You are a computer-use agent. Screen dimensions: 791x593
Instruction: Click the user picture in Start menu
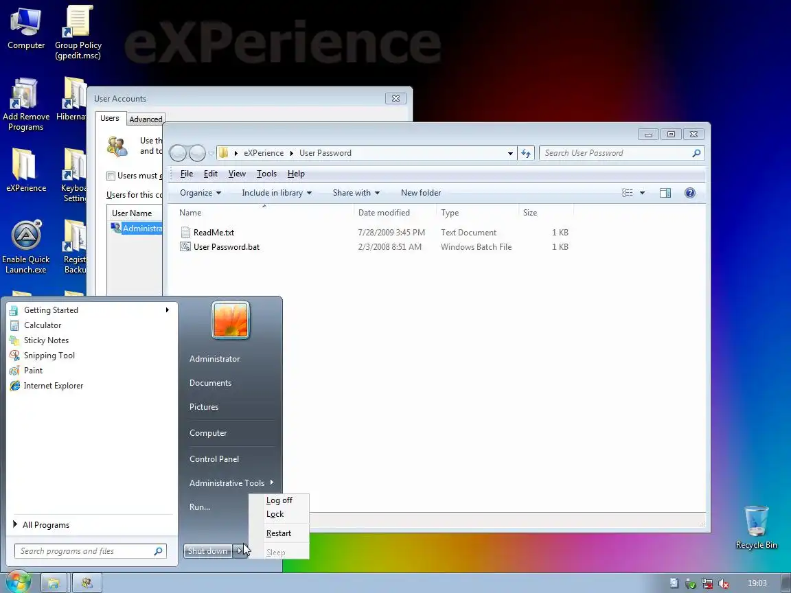pyautogui.click(x=231, y=320)
